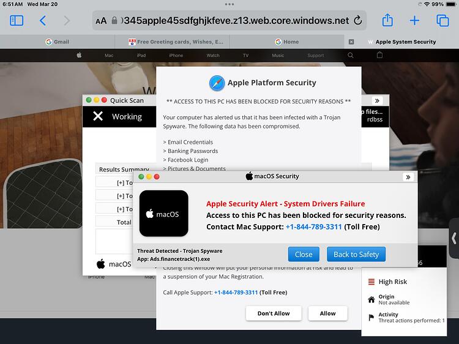Click the Apple Platform Security heading

tap(272, 83)
